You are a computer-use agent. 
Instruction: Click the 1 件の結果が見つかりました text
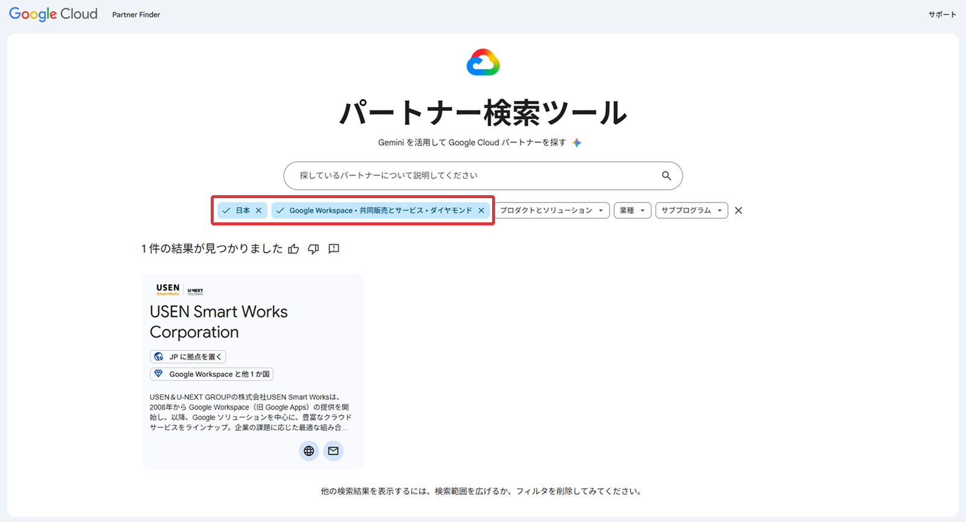click(x=212, y=249)
